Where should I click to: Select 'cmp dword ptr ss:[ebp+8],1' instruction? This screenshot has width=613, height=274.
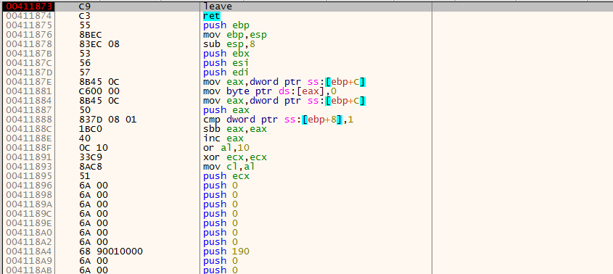pyautogui.click(x=279, y=120)
